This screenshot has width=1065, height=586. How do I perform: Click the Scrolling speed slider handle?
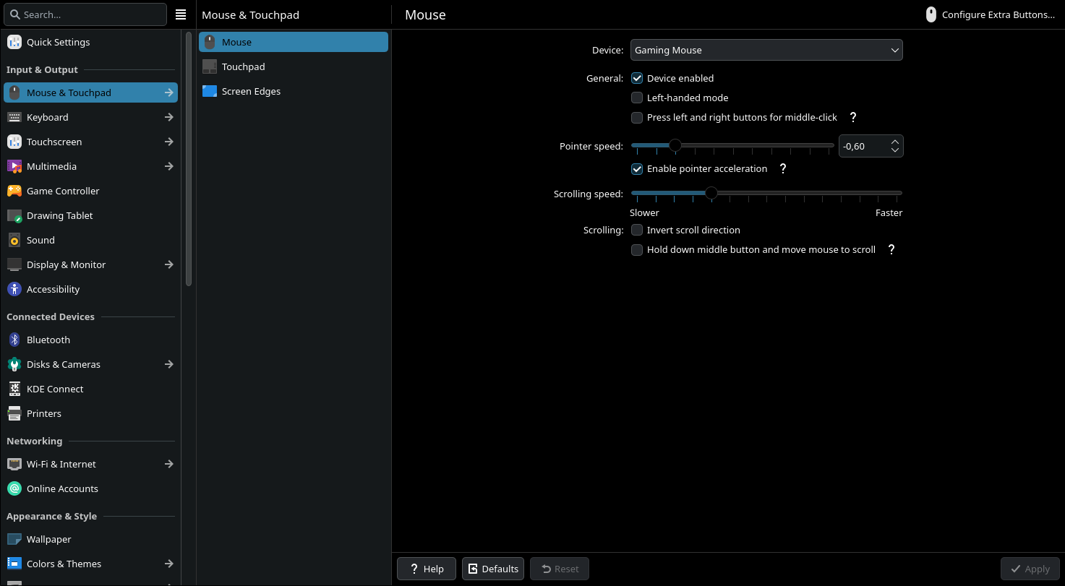coord(711,193)
